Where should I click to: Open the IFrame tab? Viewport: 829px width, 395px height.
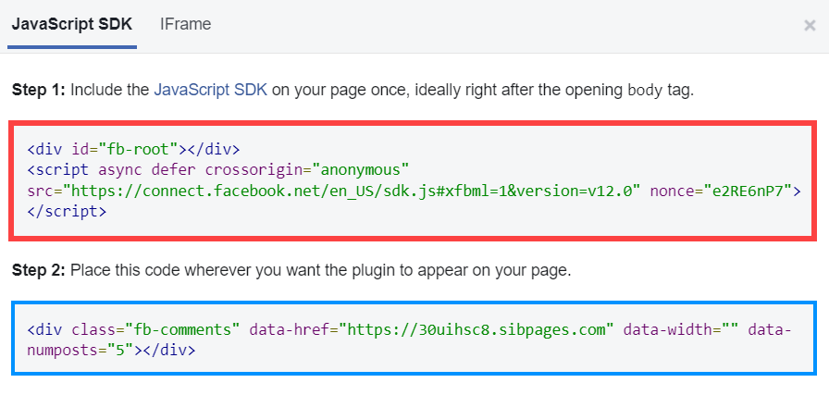[x=185, y=25]
